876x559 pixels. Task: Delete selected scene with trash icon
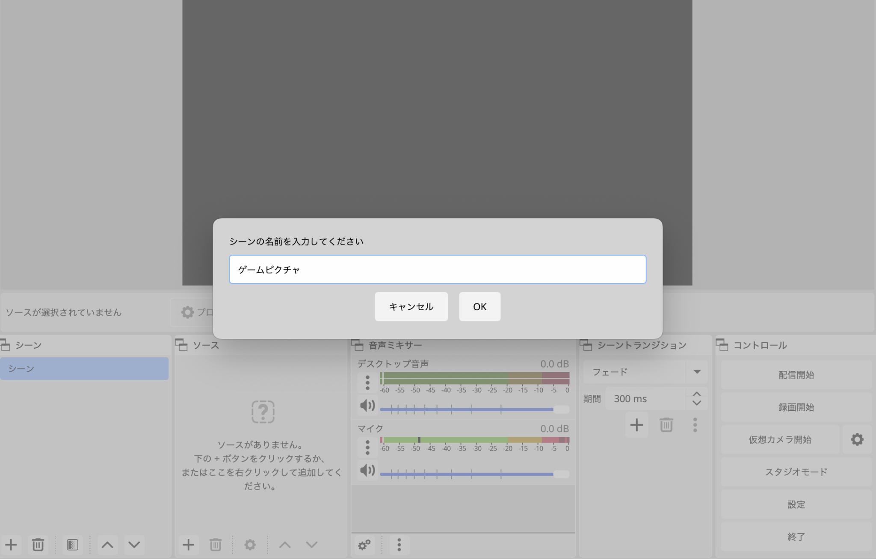[38, 544]
